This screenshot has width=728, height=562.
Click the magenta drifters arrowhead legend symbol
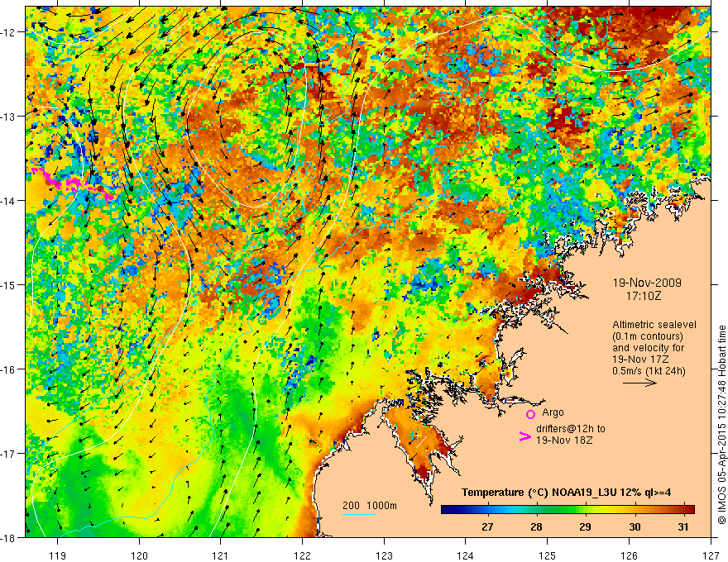click(x=524, y=436)
